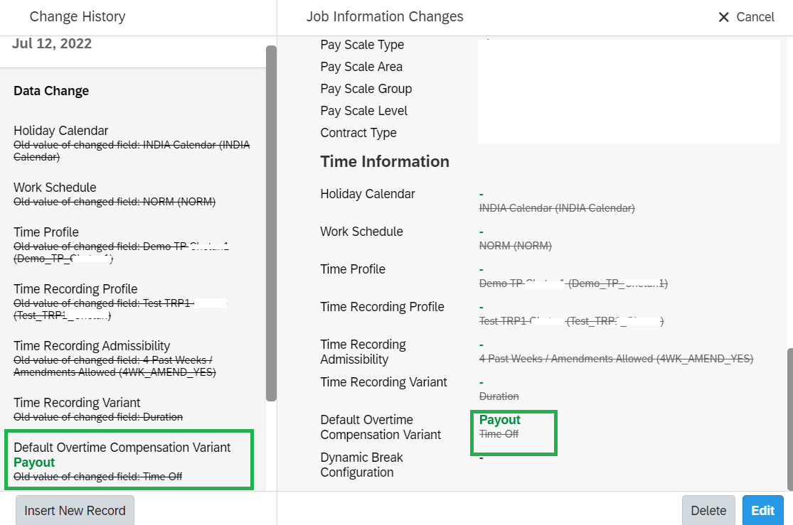Click Insert New Record button
Viewport: 793px width, 525px height.
[75, 510]
